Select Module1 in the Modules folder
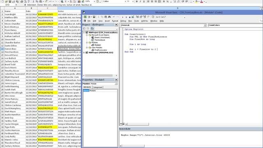Viewport: 263px width, 148px height. coord(98,45)
